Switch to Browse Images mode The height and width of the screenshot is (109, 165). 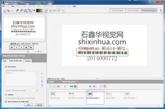pos(133,11)
